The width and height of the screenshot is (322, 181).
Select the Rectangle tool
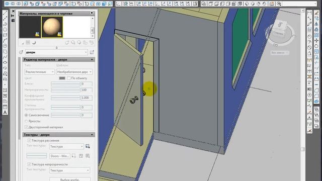(x=5, y=35)
